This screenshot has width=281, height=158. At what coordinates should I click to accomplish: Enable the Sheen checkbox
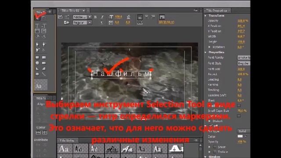click(x=215, y=147)
